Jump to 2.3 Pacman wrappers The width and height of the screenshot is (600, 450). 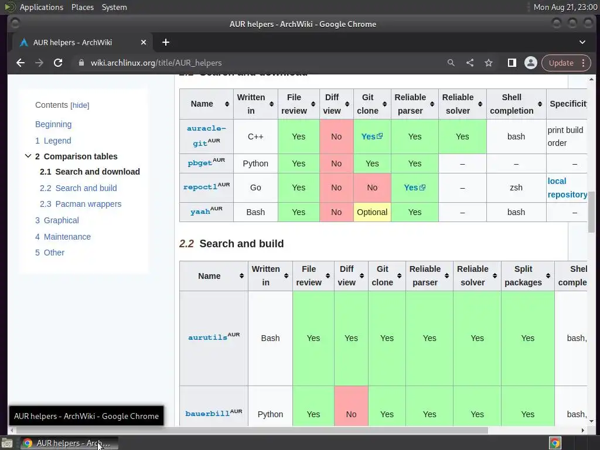point(81,204)
